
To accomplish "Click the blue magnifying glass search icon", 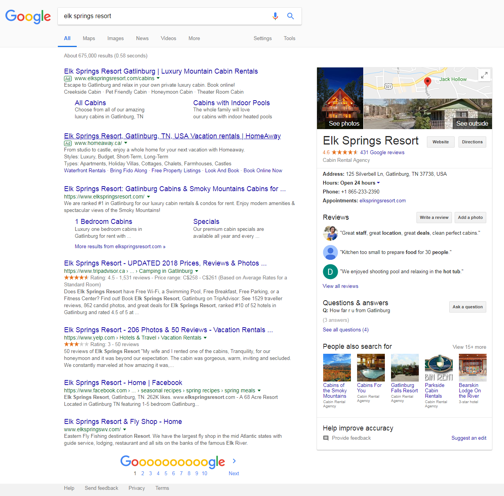I will pos(290,16).
